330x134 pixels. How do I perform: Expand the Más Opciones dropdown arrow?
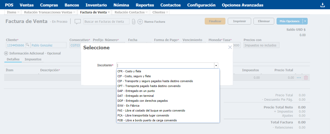[305, 21]
